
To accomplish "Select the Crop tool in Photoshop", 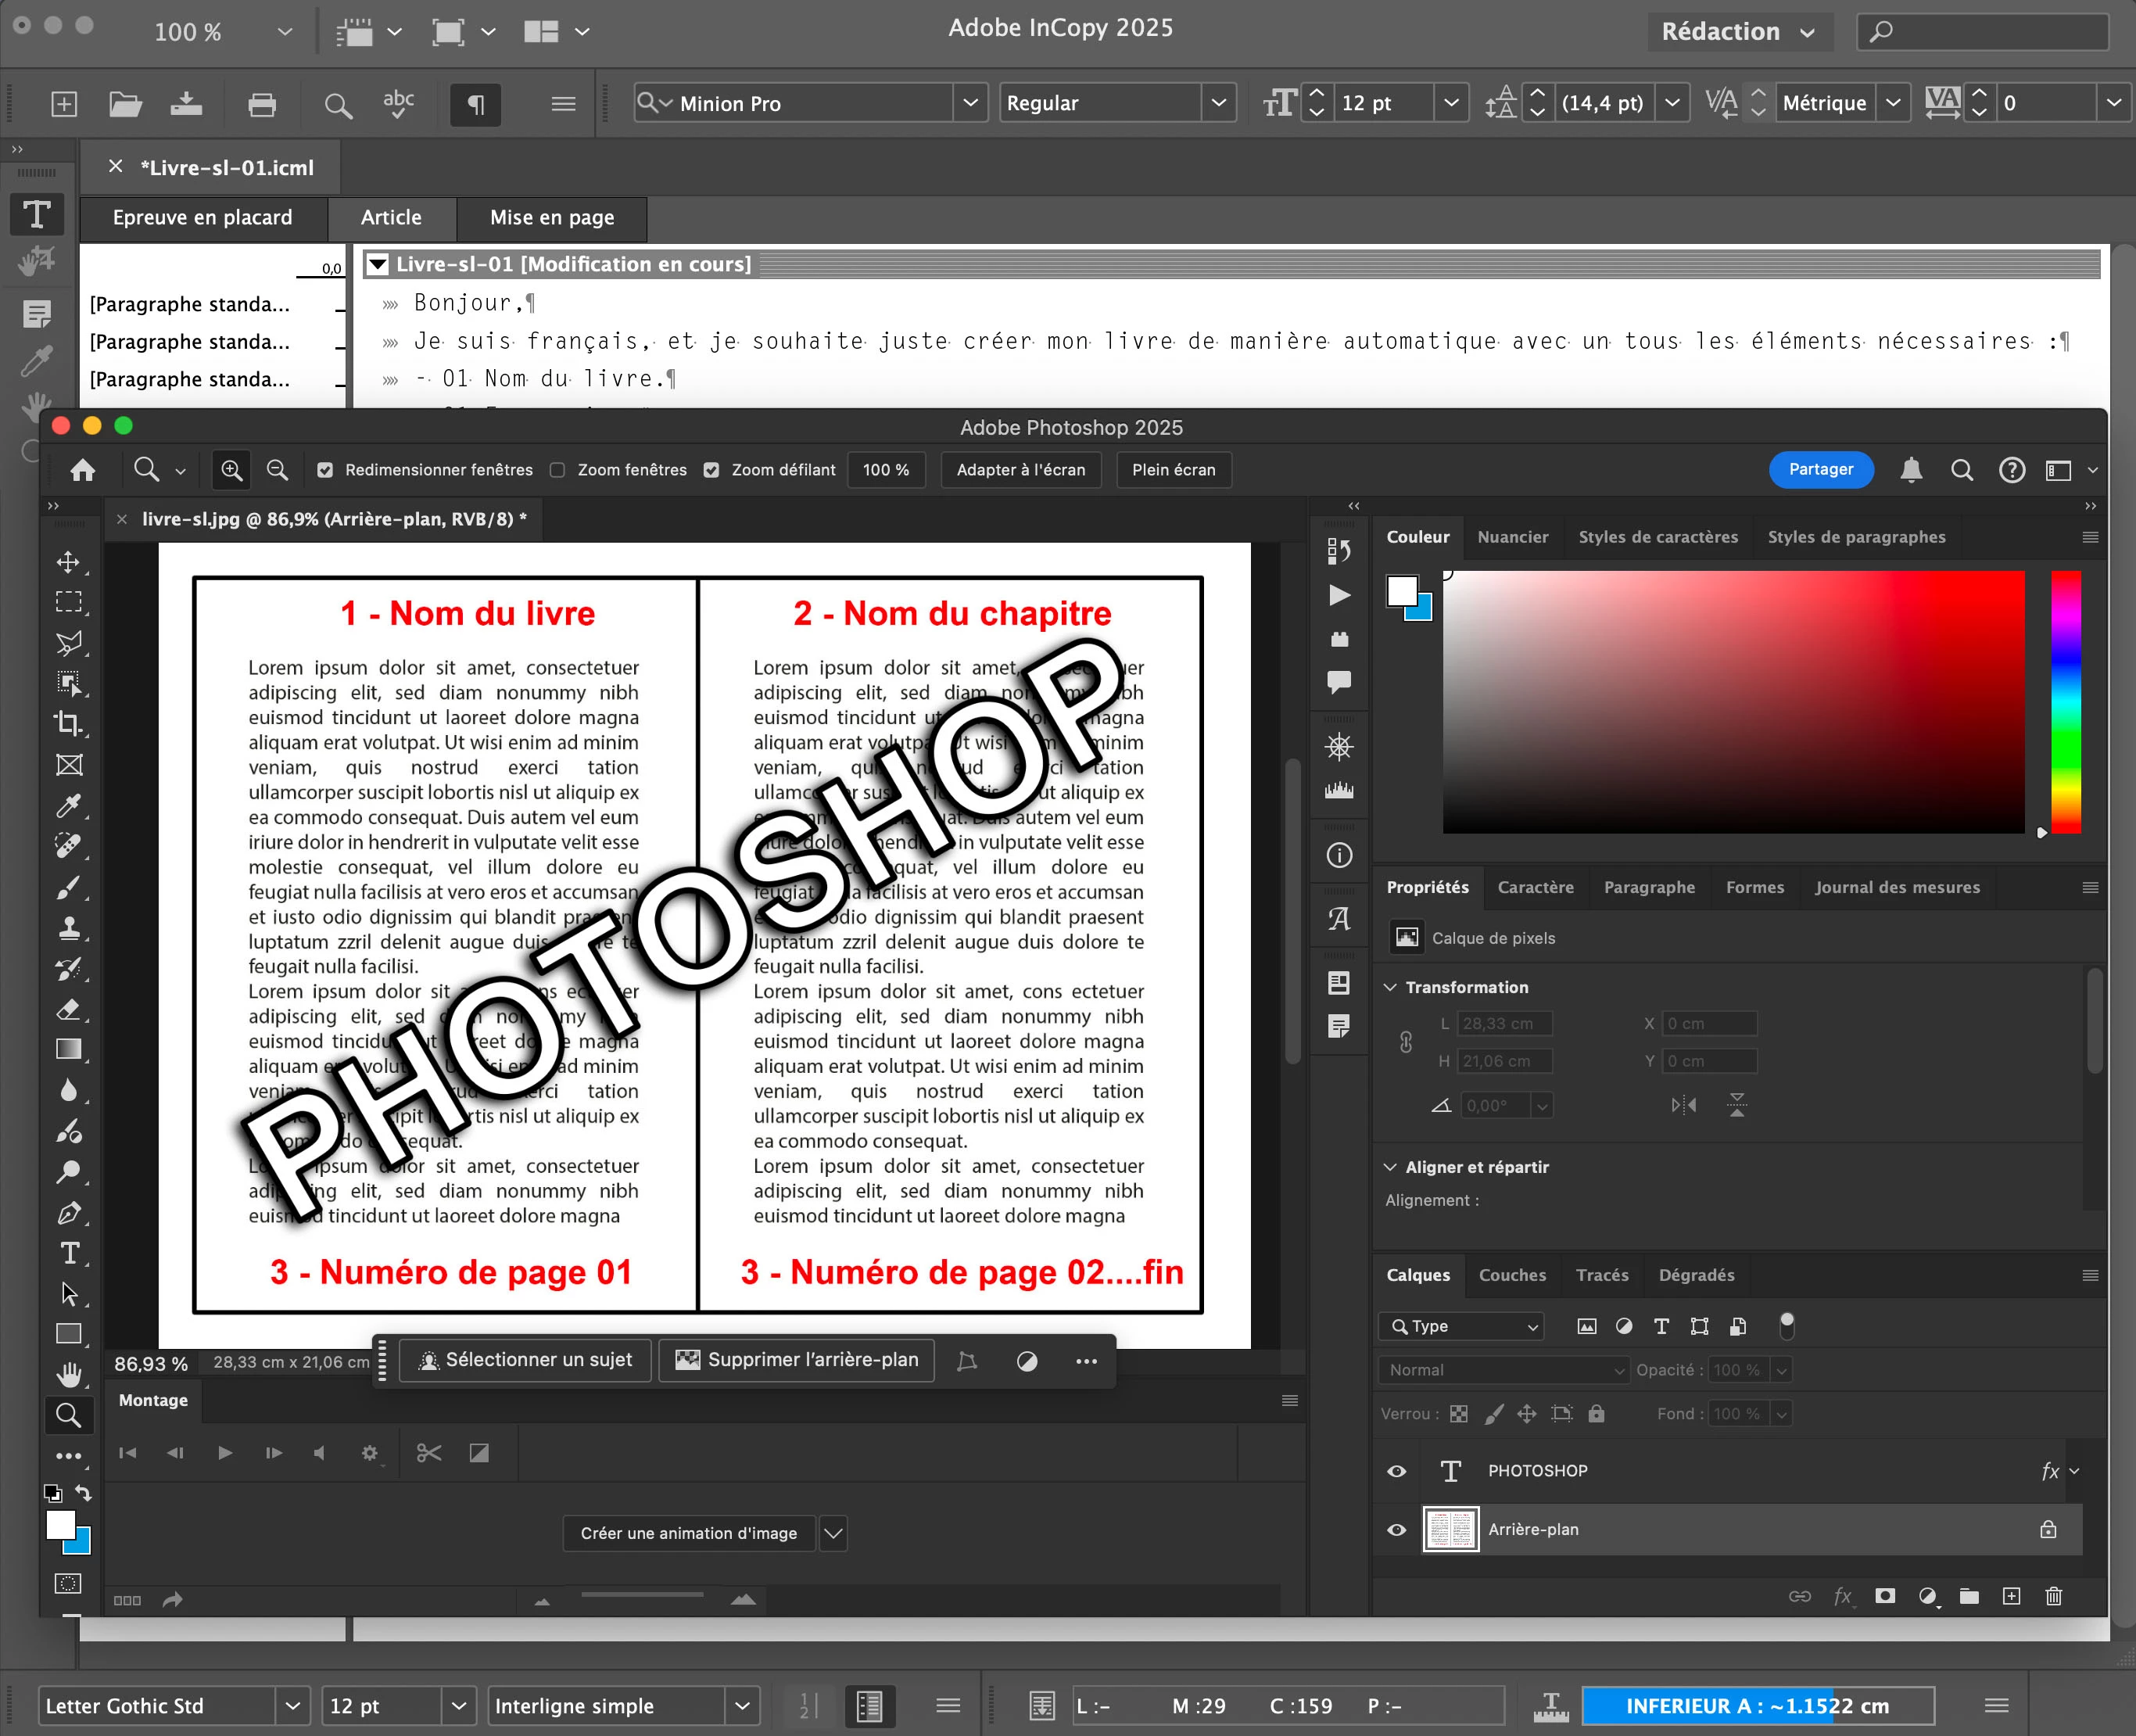I will click(x=68, y=724).
